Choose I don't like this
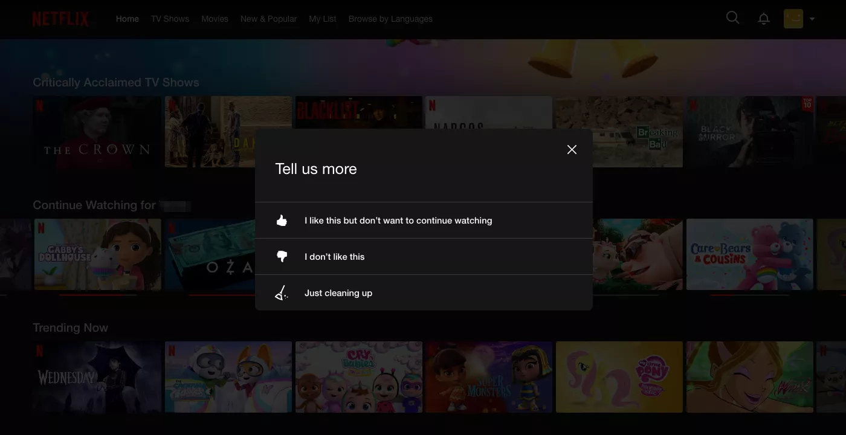The width and height of the screenshot is (846, 435). pos(424,257)
